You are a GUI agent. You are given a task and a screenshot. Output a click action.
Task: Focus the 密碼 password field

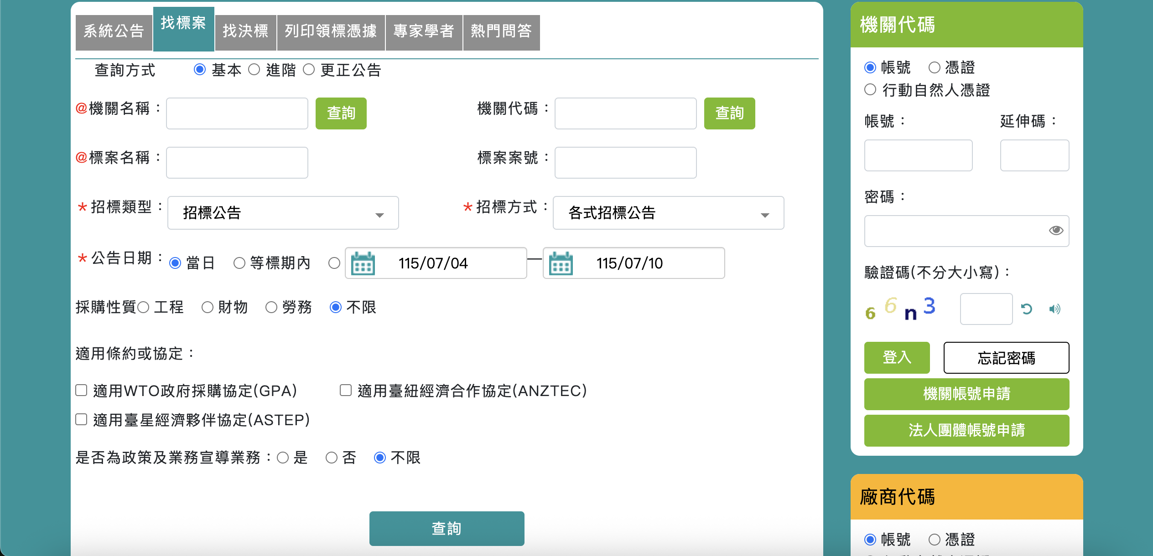click(x=967, y=231)
